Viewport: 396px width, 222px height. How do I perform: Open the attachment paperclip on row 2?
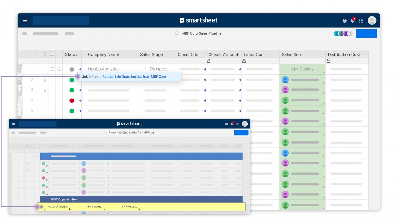tap(44, 80)
